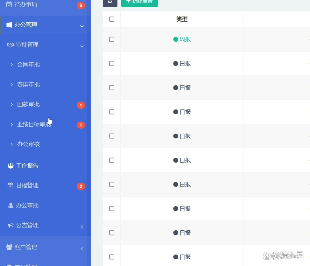Expand the 回款审批 arrow
310x266 pixels.
click(12, 104)
